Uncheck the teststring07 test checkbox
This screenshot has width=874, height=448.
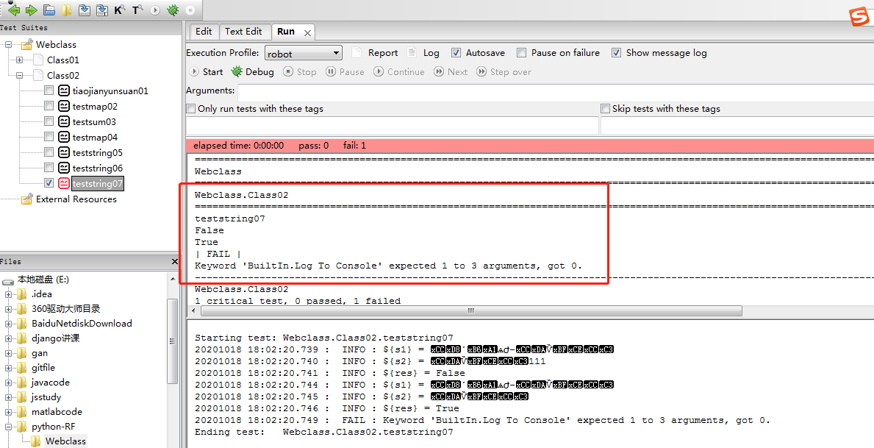[49, 183]
